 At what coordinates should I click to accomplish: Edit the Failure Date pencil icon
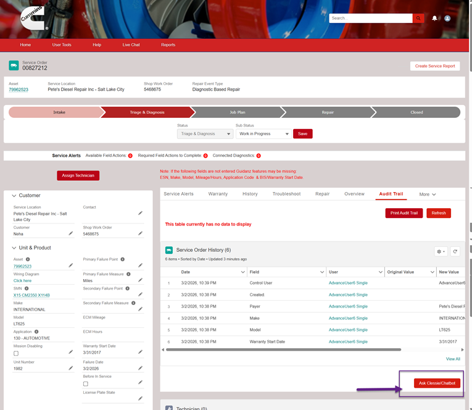tap(140, 369)
